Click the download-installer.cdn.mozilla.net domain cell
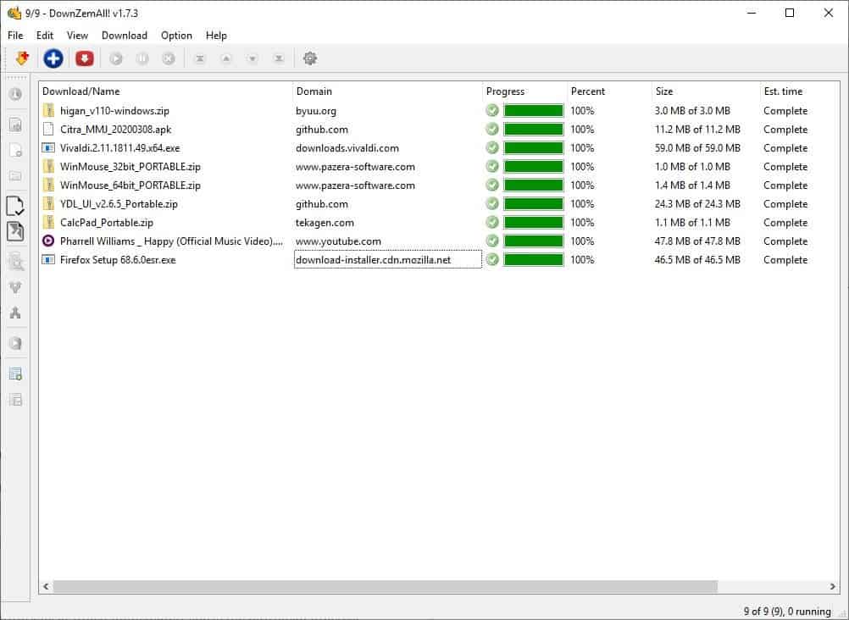The image size is (849, 620). pos(388,259)
